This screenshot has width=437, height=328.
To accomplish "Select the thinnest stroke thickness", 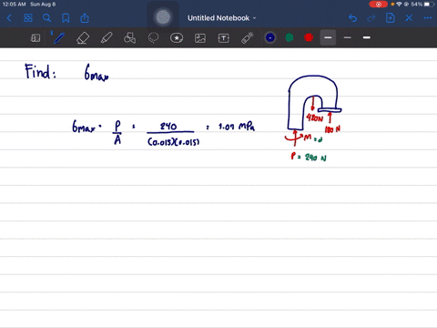I will [348, 37].
